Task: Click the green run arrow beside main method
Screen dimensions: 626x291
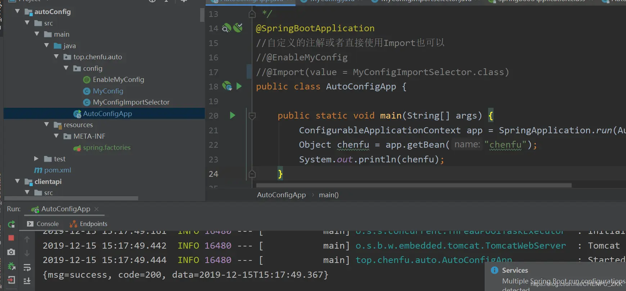Action: (233, 115)
